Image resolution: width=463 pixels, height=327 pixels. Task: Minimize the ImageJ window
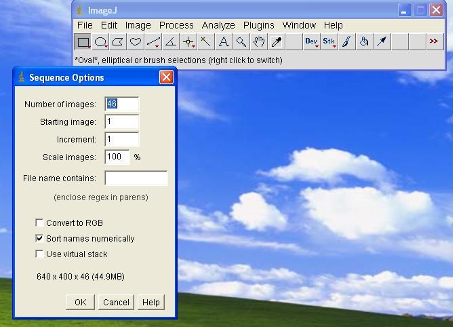[405, 10]
